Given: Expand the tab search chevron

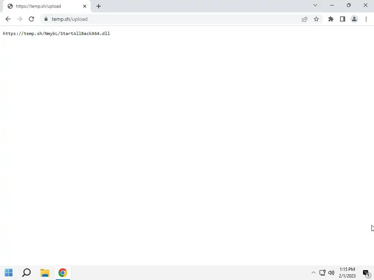Looking at the screenshot, I should 315,5.
